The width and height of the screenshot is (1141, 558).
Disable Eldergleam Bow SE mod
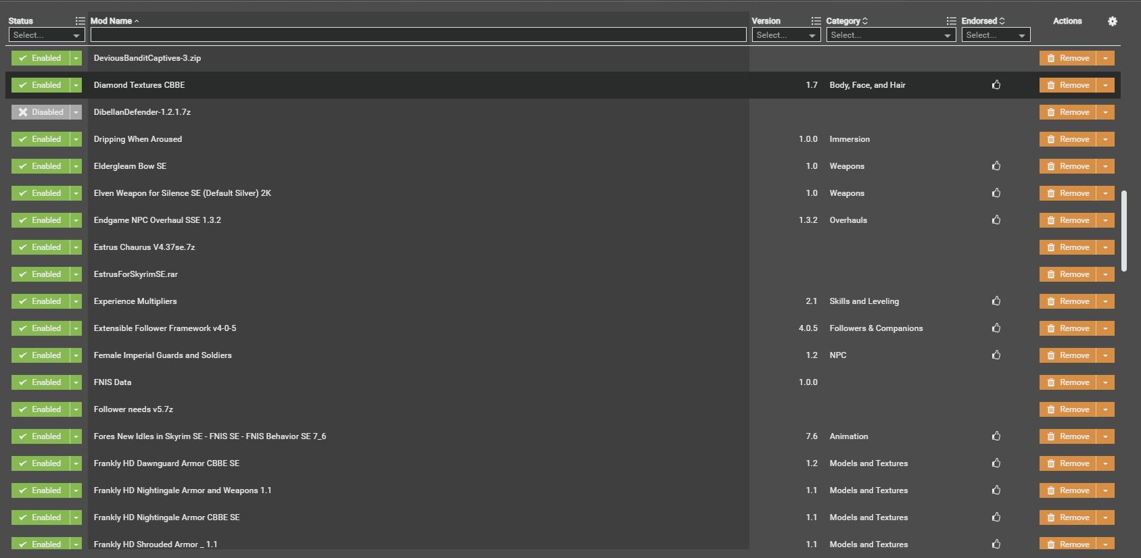click(x=41, y=166)
